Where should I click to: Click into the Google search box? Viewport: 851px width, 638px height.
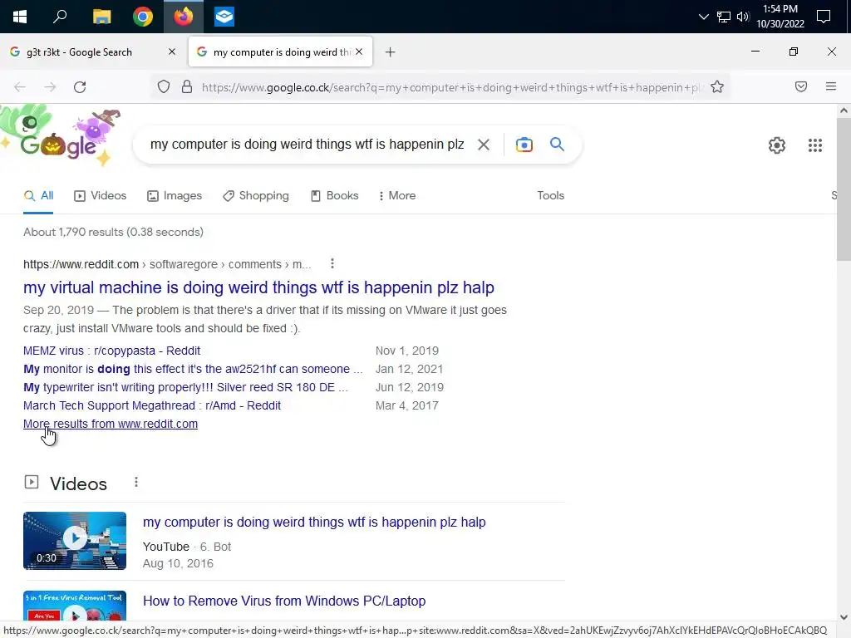(x=307, y=145)
